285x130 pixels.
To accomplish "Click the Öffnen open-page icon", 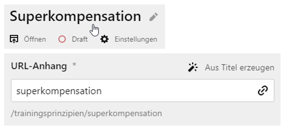I will point(14,39).
